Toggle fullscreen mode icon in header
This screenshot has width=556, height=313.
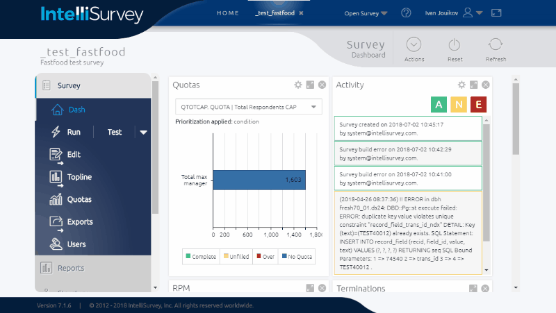496,13
